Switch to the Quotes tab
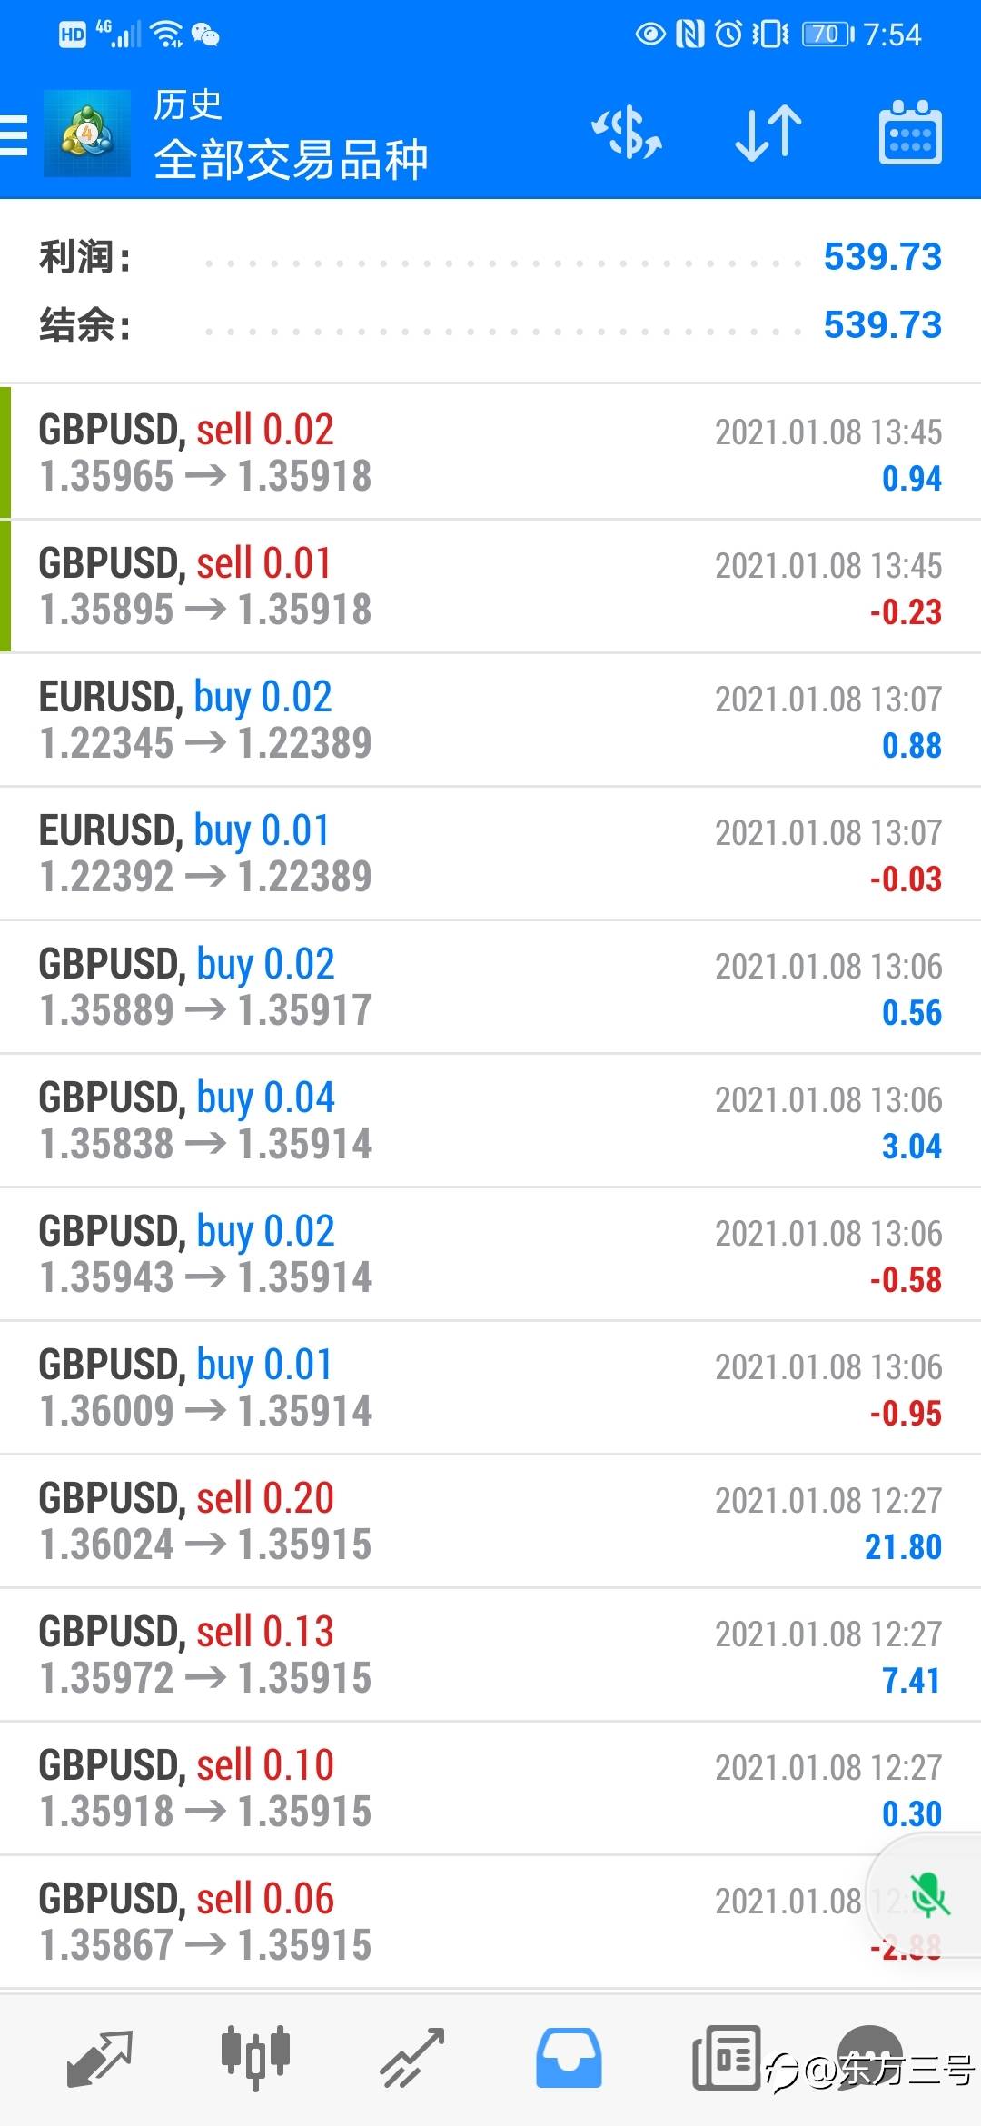 [100, 2058]
